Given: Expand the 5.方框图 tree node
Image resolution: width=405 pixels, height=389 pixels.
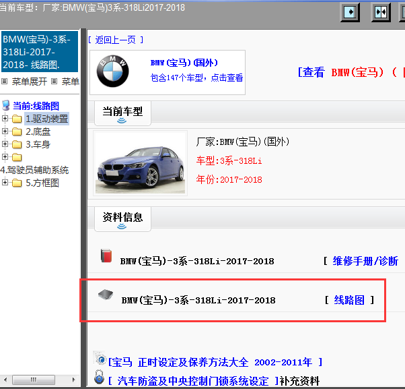Looking at the screenshot, I should tap(5, 182).
